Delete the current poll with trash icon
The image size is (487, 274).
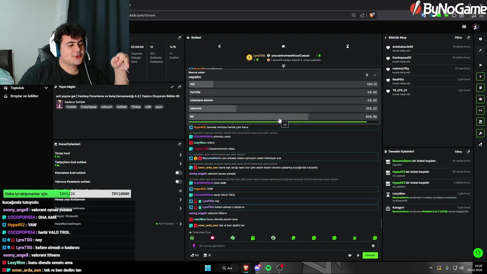tap(367, 75)
